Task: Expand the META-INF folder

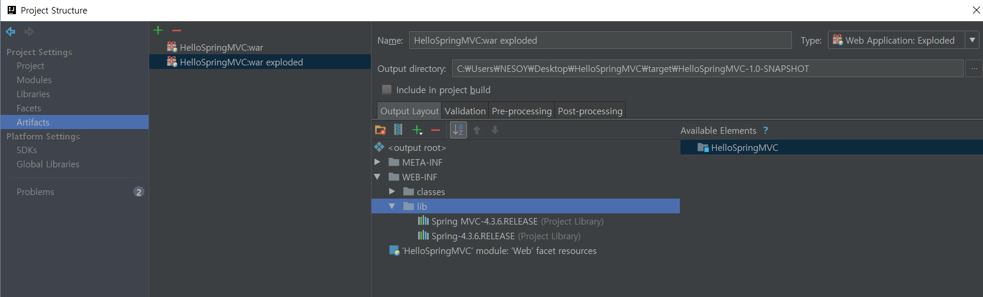Action: (377, 161)
